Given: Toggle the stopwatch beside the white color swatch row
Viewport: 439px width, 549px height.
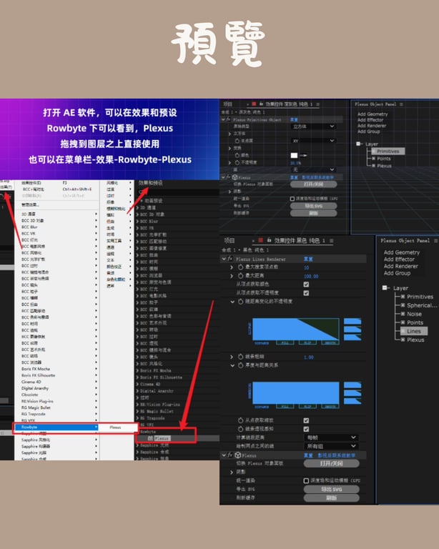Looking at the screenshot, I should pyautogui.click(x=237, y=154).
